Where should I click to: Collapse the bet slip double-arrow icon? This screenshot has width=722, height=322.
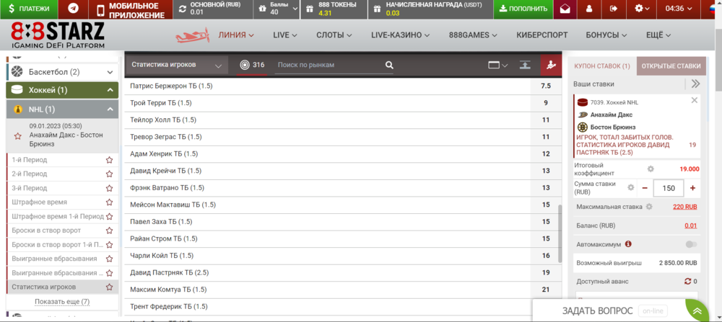pos(695,84)
